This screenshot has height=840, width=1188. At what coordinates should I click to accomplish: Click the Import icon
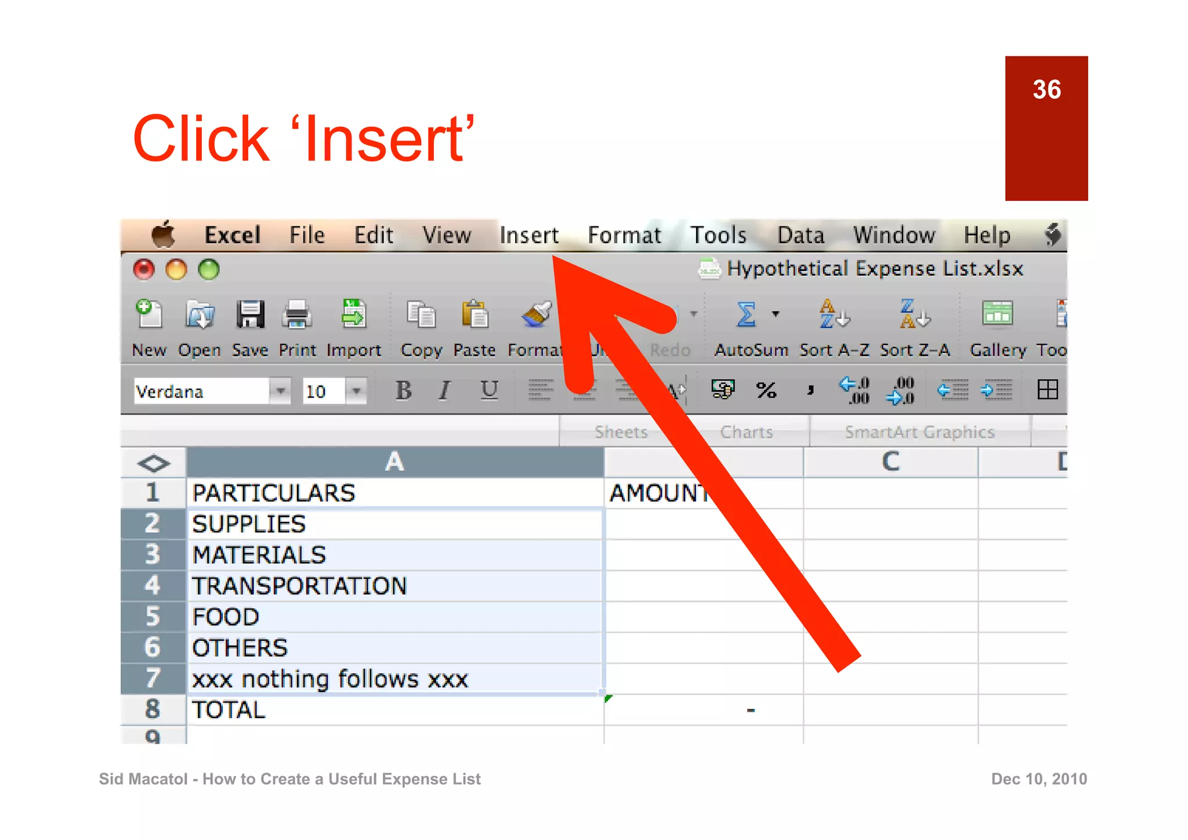(x=354, y=314)
